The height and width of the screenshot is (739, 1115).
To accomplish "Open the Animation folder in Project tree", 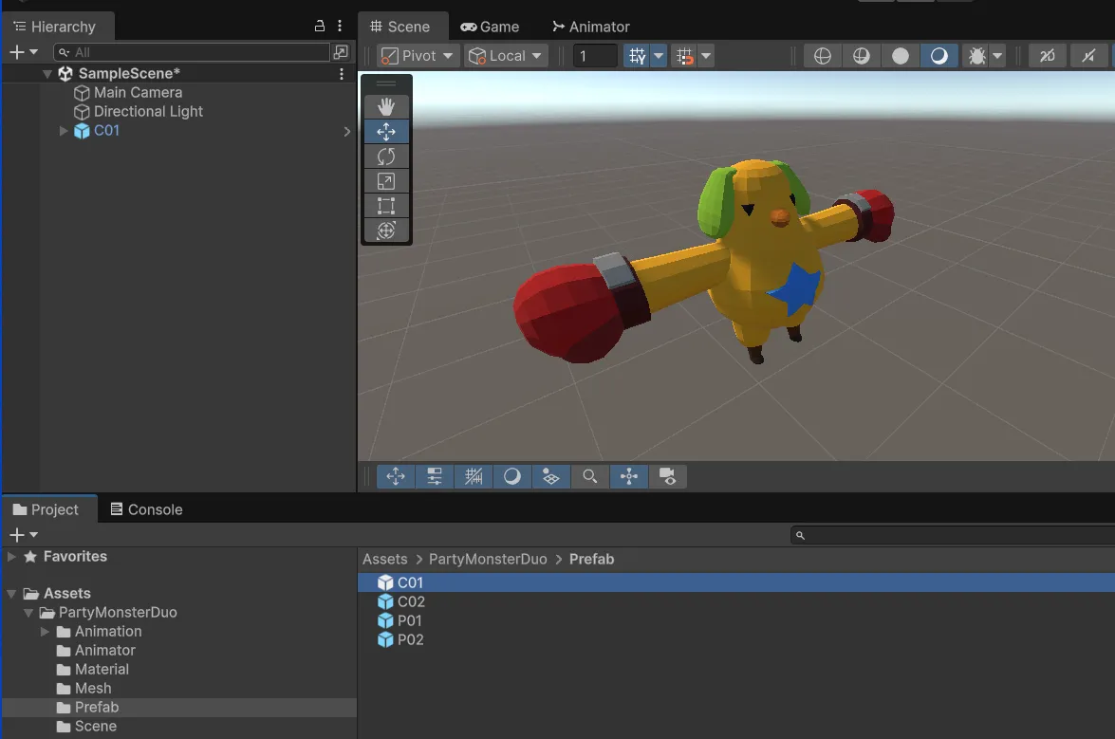I will [107, 631].
